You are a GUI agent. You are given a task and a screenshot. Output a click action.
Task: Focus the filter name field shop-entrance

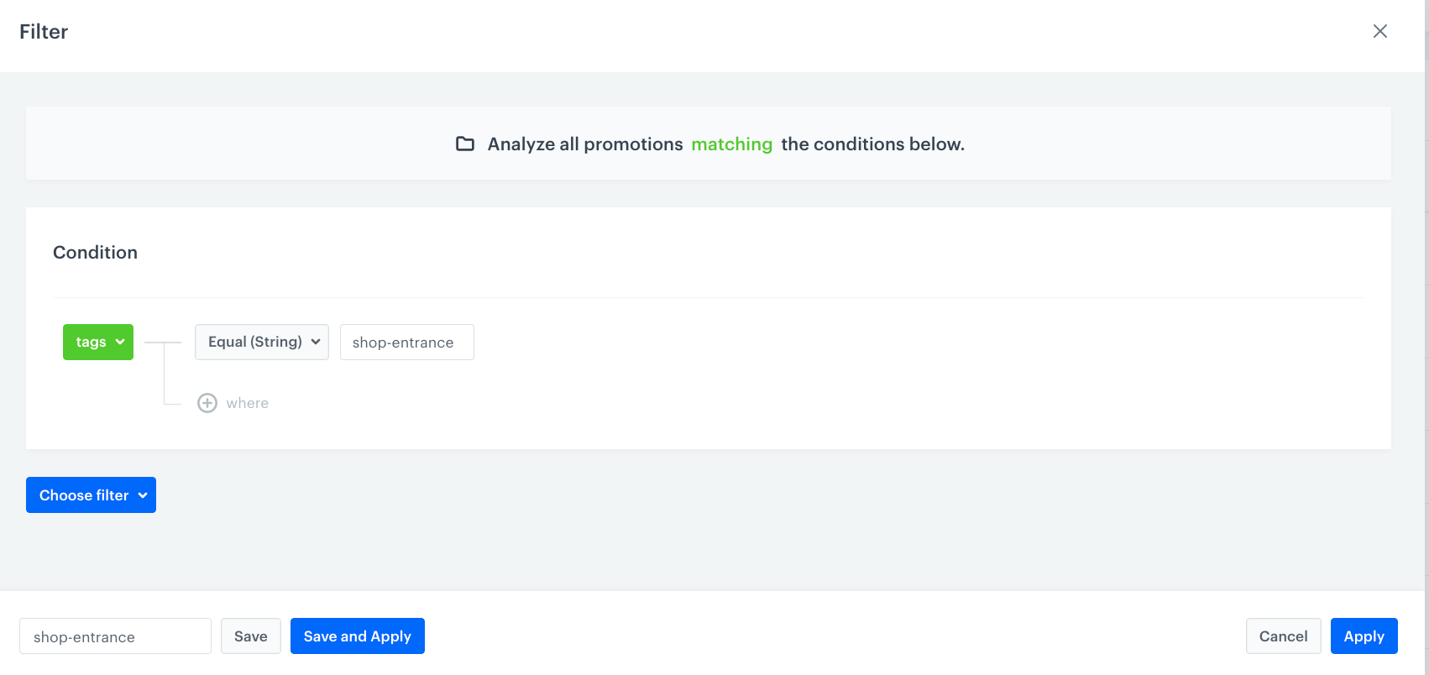115,636
